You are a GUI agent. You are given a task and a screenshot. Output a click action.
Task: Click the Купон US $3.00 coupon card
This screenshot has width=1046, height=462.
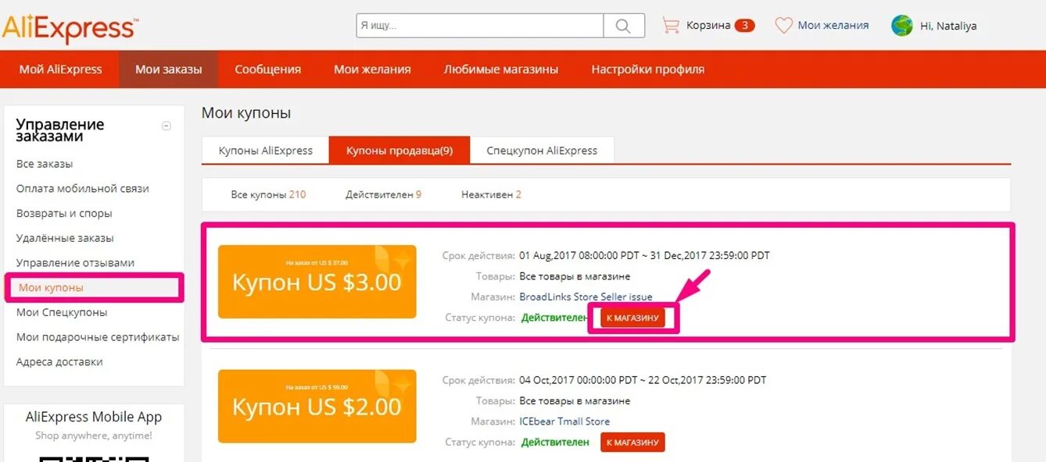coord(317,282)
